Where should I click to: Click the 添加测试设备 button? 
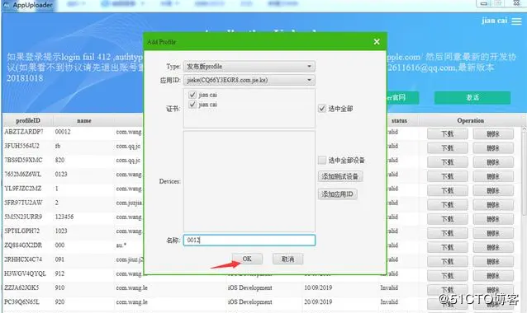click(340, 176)
